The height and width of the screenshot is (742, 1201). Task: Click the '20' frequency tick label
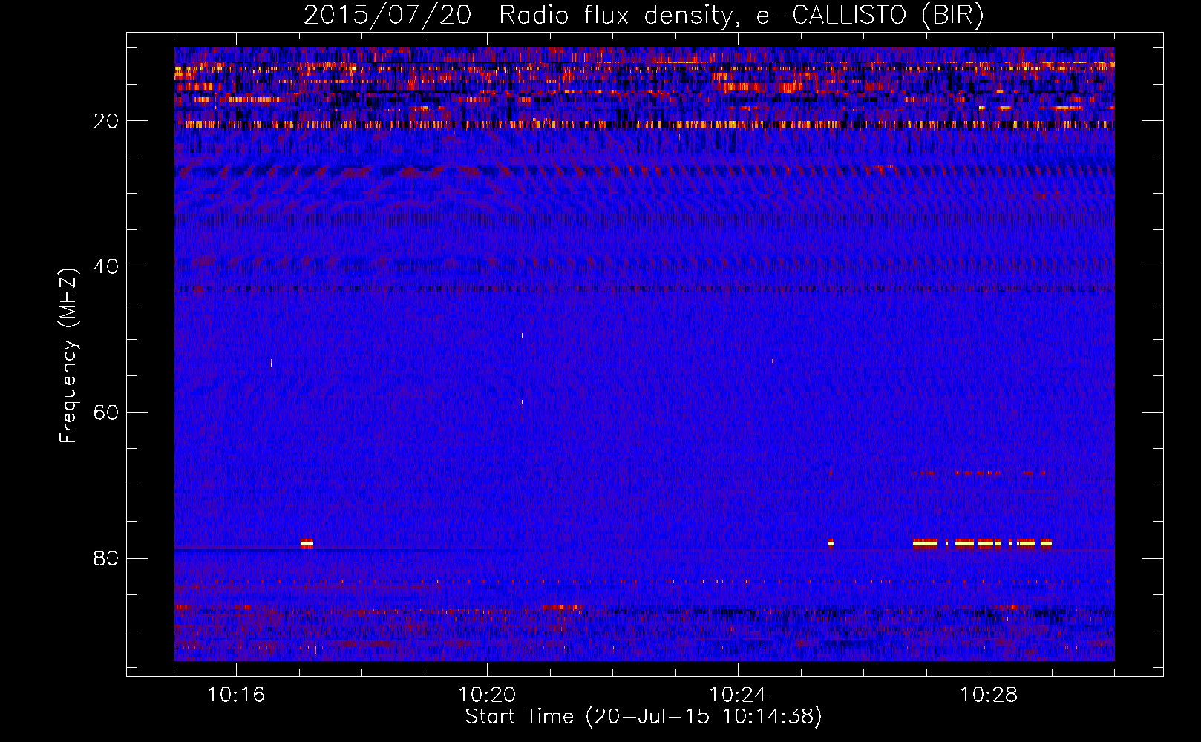click(x=107, y=121)
